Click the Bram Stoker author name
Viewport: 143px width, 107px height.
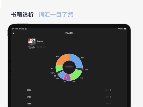pos(41,44)
